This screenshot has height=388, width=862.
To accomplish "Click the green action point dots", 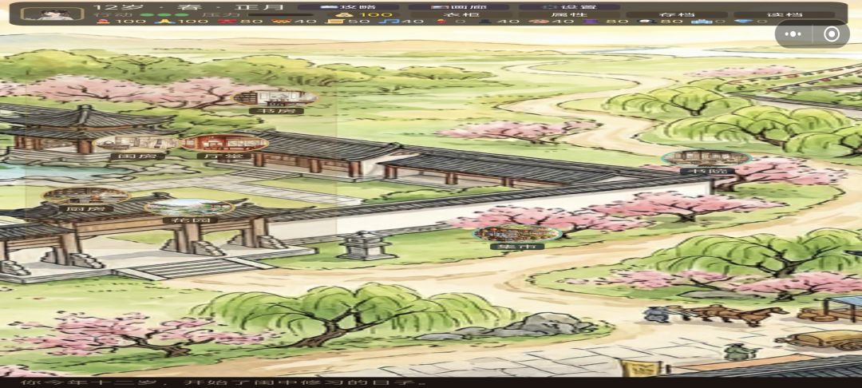I will 164,15.
